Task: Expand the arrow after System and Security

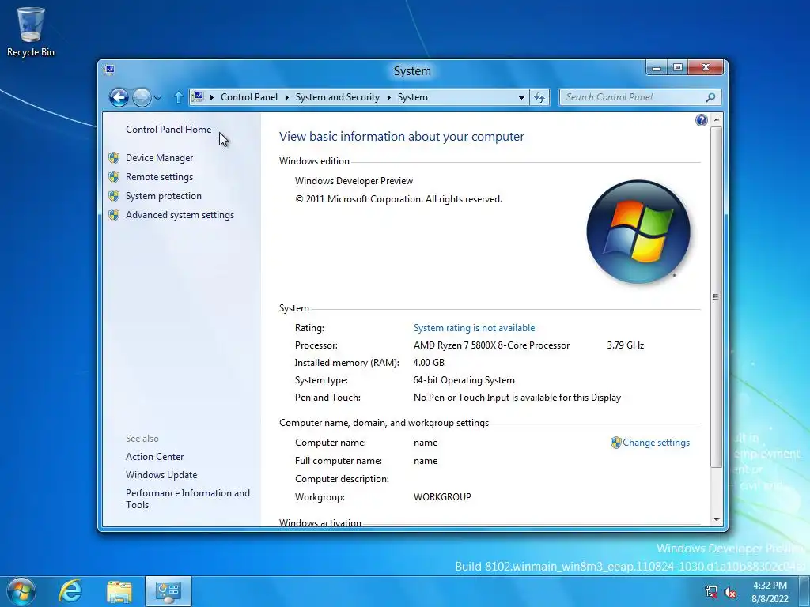Action: tap(389, 97)
